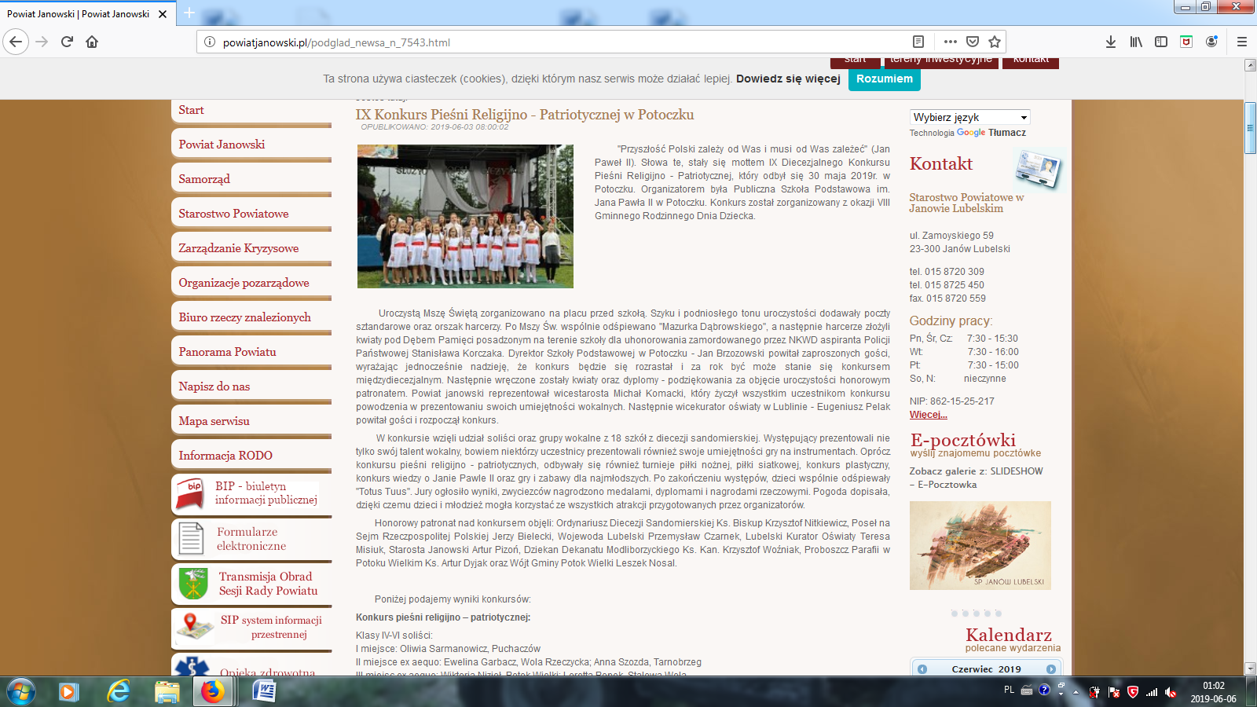The image size is (1257, 707).
Task: Go to the browser home page
Action: pyautogui.click(x=92, y=42)
